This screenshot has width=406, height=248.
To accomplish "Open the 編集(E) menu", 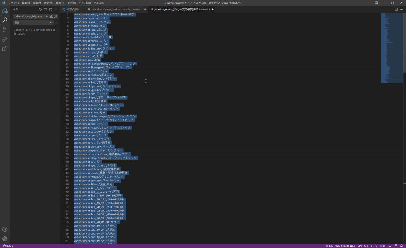I will (x=26, y=3).
